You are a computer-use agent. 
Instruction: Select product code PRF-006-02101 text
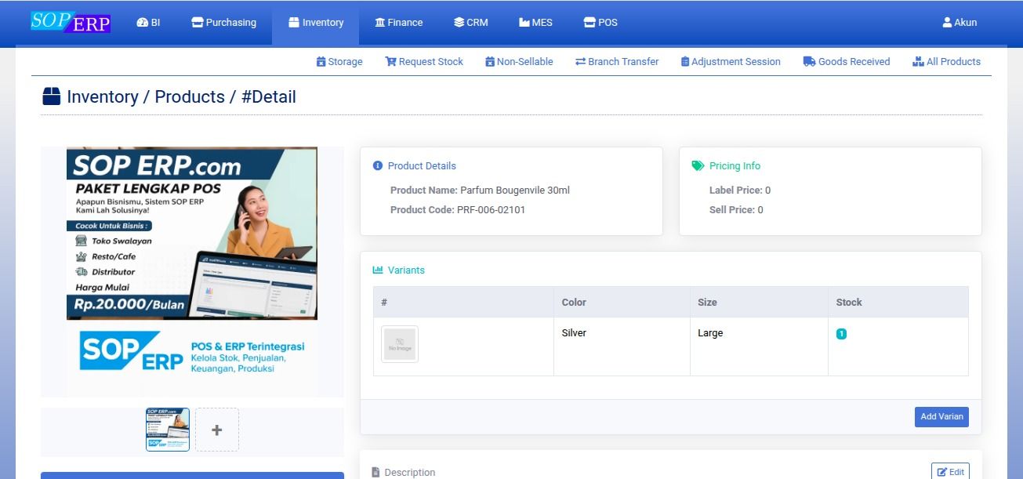tap(491, 210)
